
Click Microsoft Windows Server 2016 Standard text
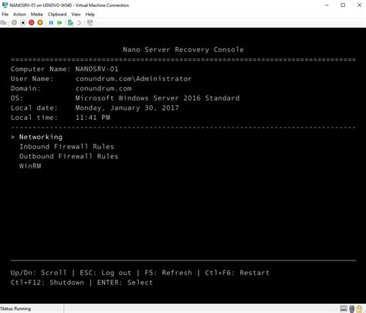pos(158,98)
